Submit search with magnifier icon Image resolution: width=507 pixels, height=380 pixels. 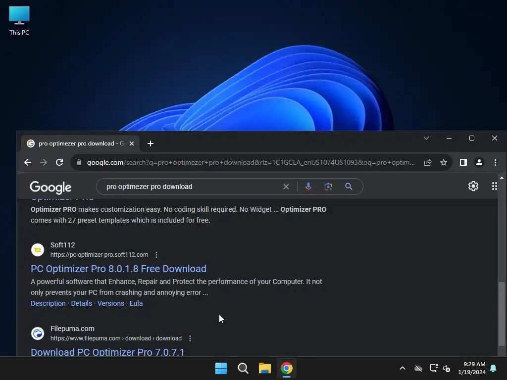349,187
